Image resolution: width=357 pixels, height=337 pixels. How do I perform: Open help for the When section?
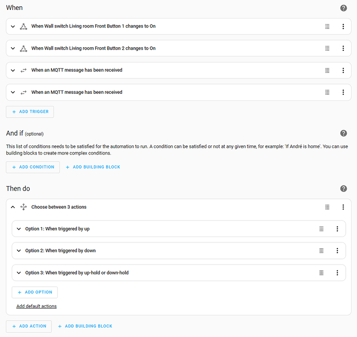point(343,8)
